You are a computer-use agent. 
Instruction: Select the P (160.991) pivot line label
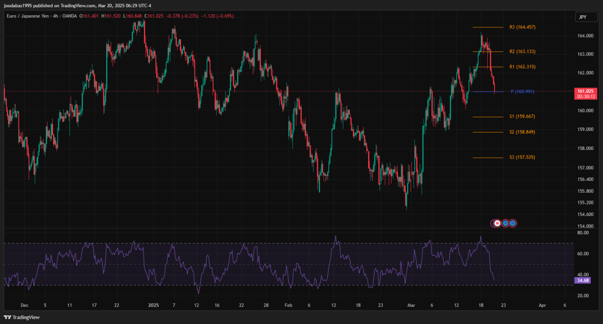point(522,92)
